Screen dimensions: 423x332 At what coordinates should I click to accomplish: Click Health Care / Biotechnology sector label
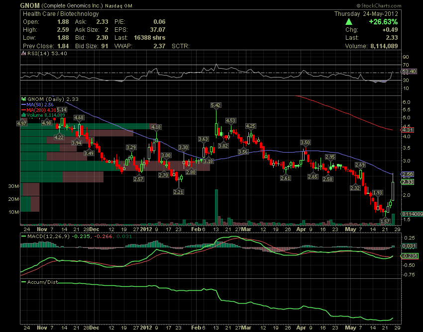click(x=61, y=14)
